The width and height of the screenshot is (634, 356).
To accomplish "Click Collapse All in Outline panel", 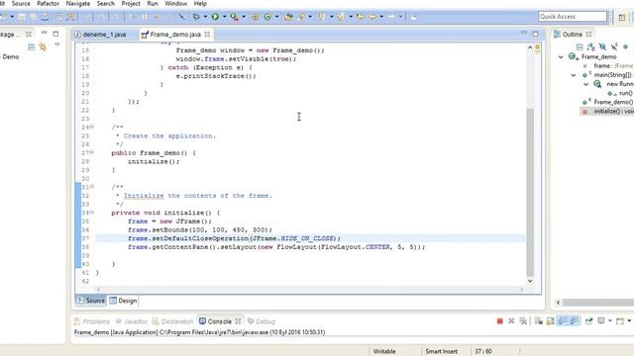I will pyautogui.click(x=580, y=46).
